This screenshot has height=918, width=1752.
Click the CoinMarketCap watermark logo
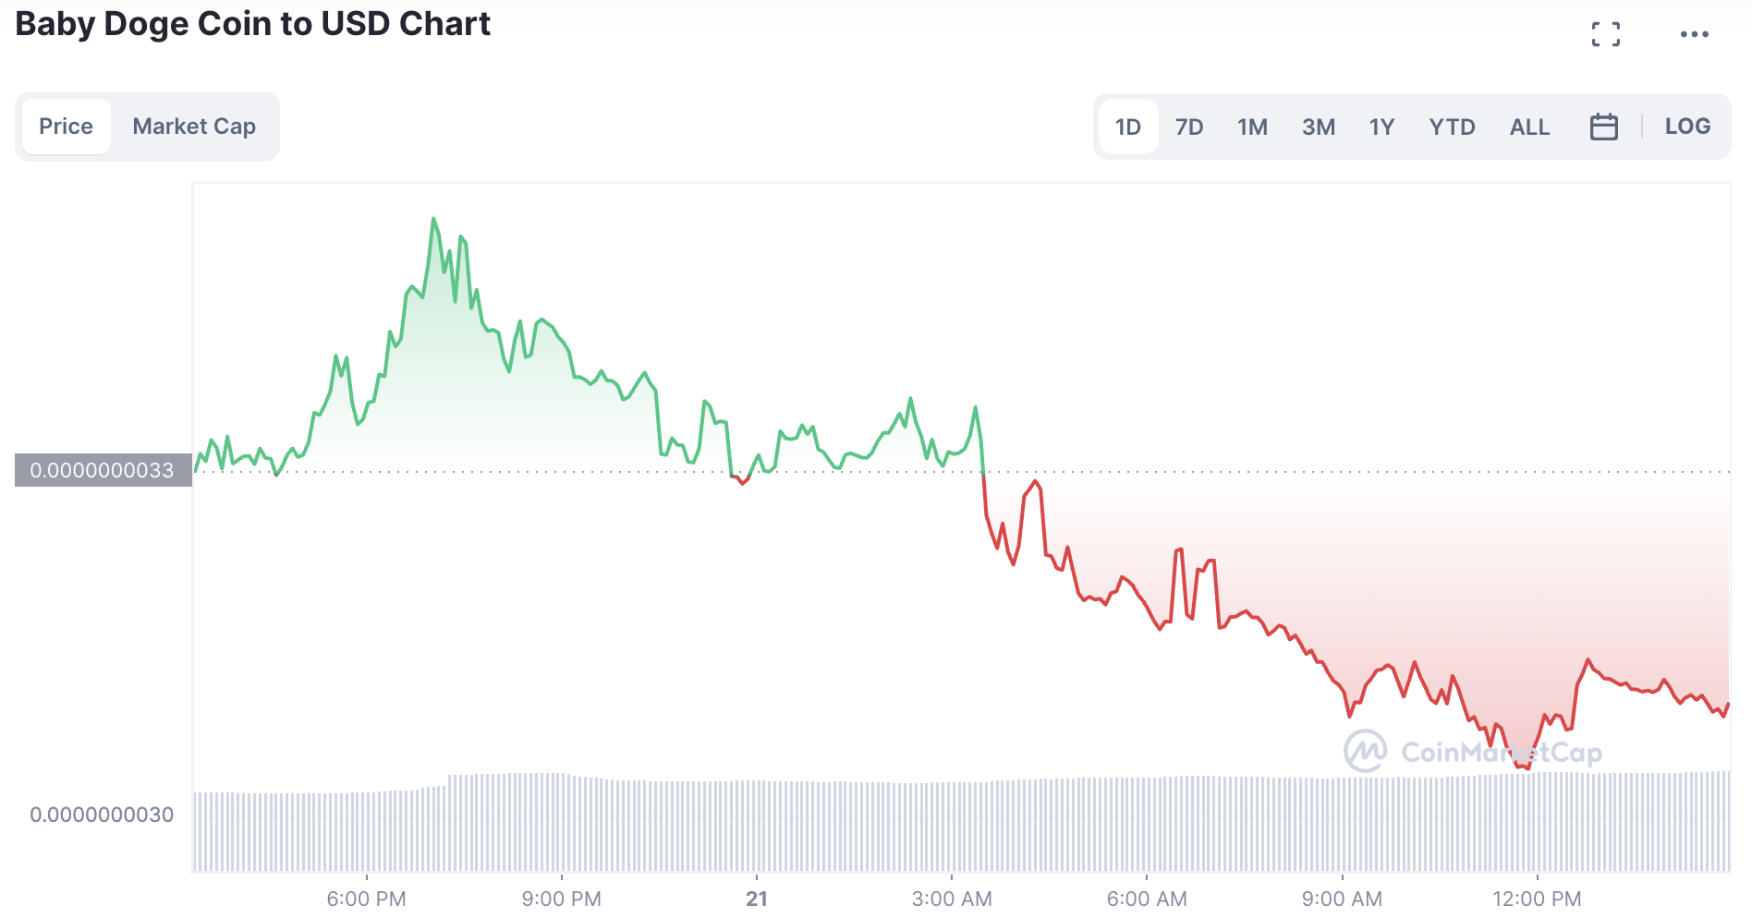tap(1473, 751)
